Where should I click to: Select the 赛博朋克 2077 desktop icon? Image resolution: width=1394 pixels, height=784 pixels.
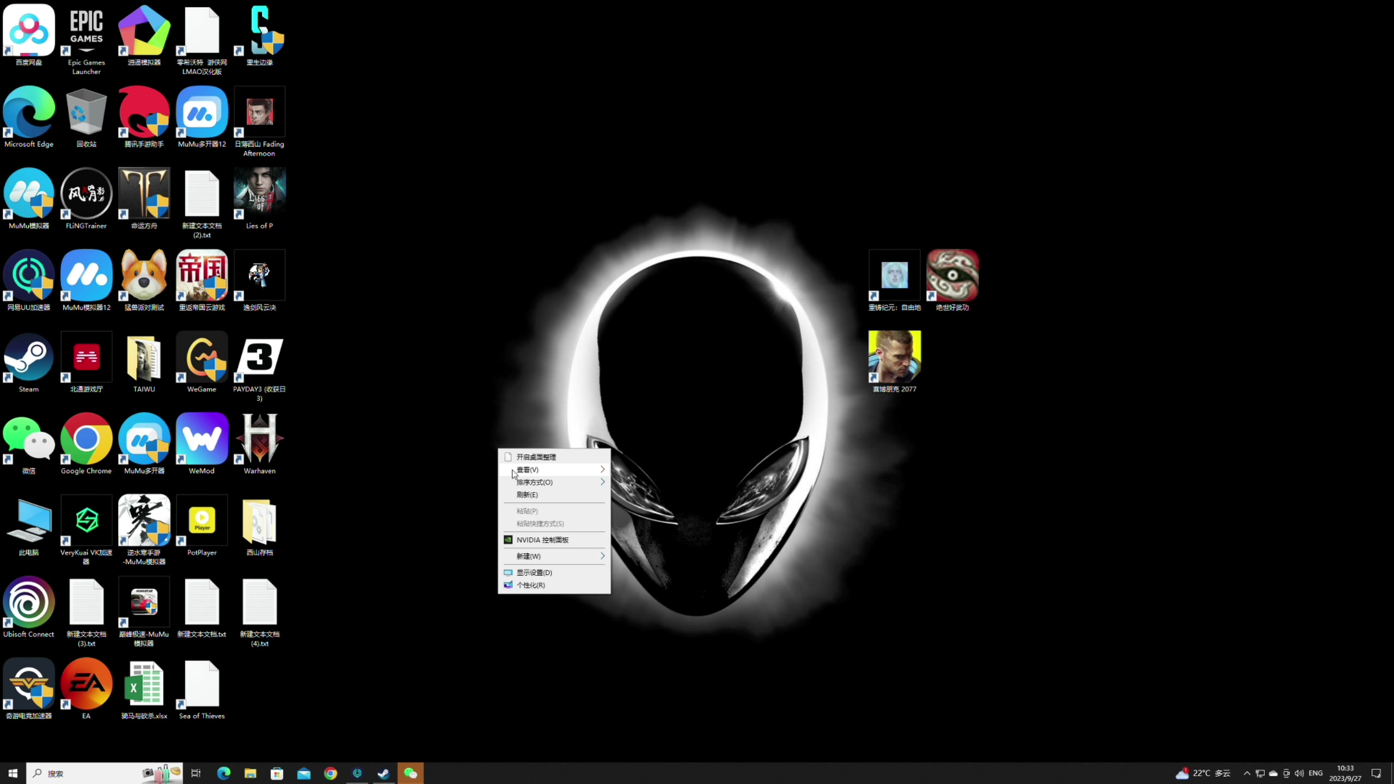coord(895,362)
